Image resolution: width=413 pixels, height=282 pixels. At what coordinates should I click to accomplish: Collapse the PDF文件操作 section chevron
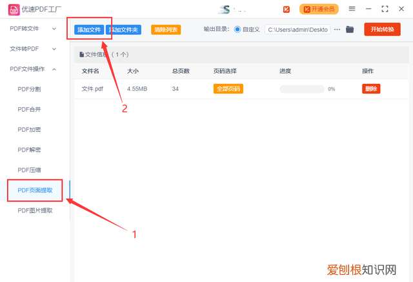pos(54,69)
